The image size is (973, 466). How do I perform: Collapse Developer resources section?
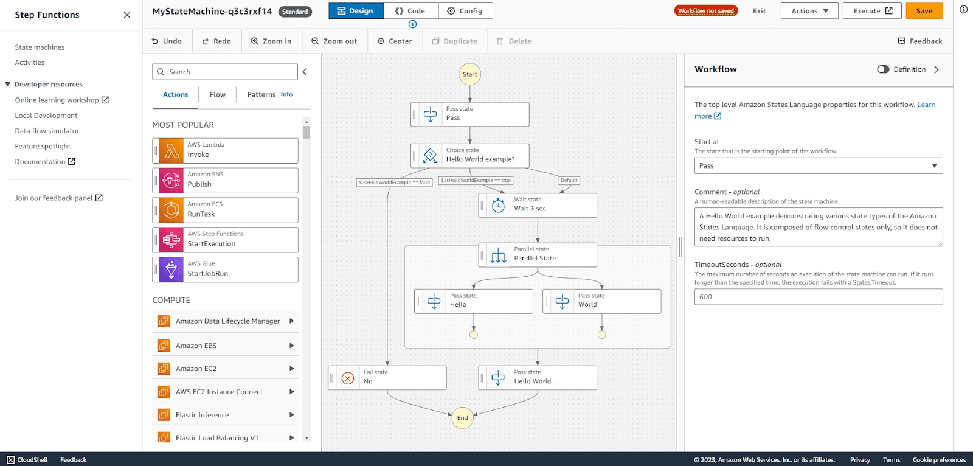tap(8, 84)
